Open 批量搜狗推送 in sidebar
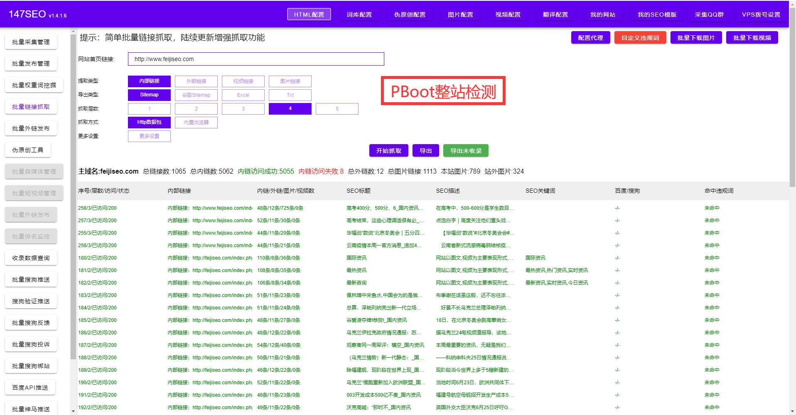Screen dimensions: 796x415 pyautogui.click(x=31, y=280)
